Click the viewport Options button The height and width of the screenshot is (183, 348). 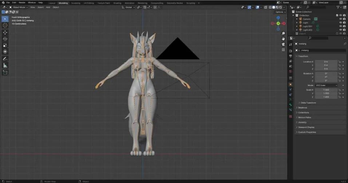pyautogui.click(x=280, y=12)
